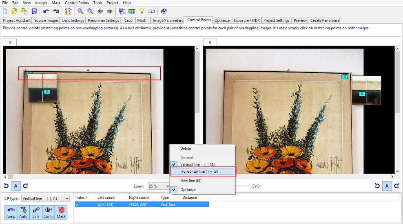
Task: Expand the Zoom percentage dropdown
Action: pyautogui.click(x=159, y=186)
